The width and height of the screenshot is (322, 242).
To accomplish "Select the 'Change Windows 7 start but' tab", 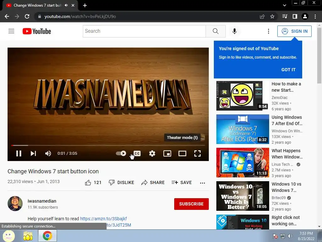I will [x=38, y=5].
